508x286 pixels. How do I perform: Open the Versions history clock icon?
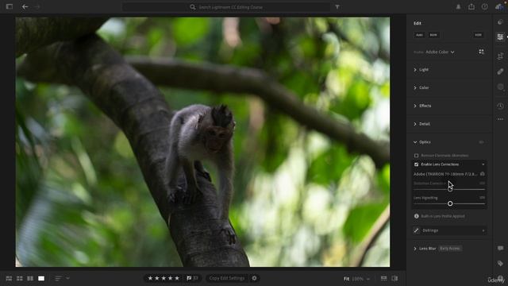(500, 106)
